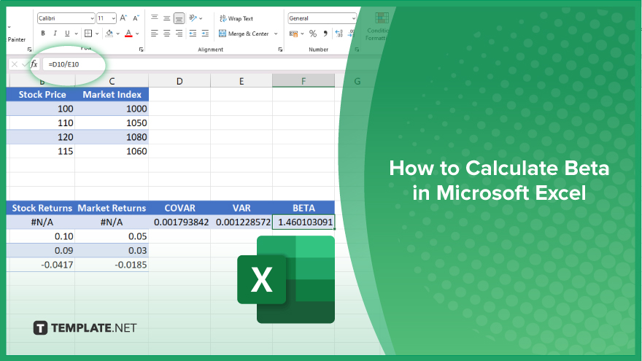Viewport: 642px width, 361px height.
Task: Select the Market Returns header cell
Action: click(112, 208)
